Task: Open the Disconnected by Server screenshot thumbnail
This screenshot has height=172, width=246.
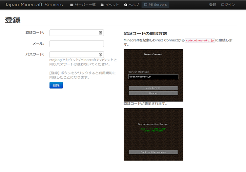Action: pyautogui.click(x=153, y=134)
